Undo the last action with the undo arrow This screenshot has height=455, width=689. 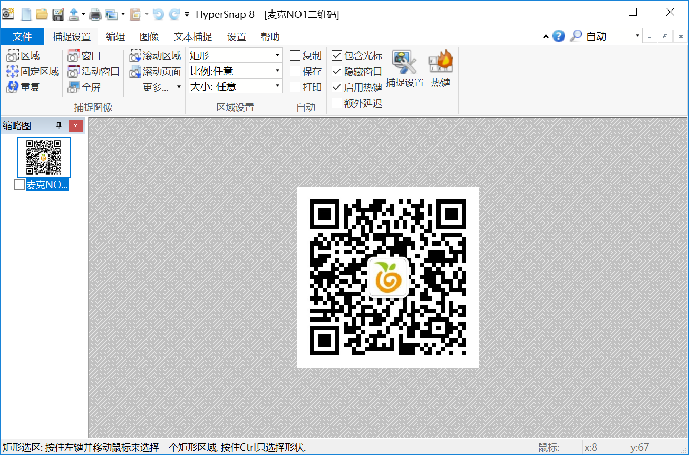(x=158, y=14)
